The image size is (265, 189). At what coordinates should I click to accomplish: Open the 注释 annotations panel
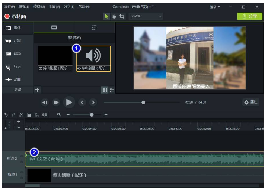(13, 41)
